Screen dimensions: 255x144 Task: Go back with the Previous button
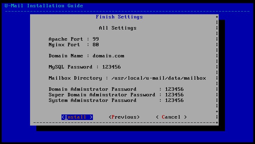coord(124,117)
